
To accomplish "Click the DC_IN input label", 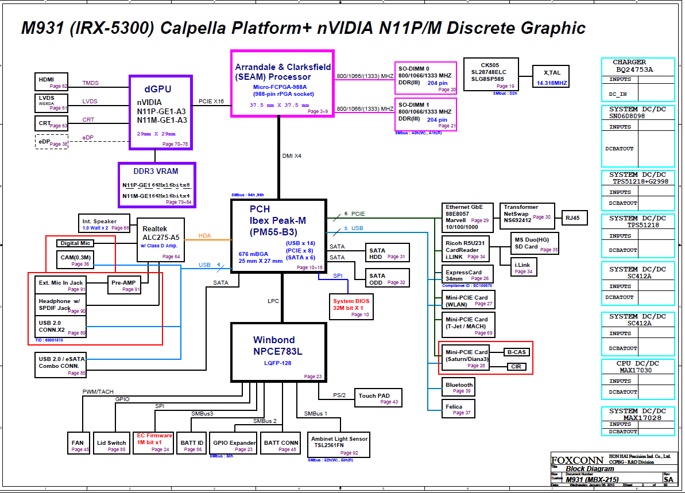I will point(618,94).
